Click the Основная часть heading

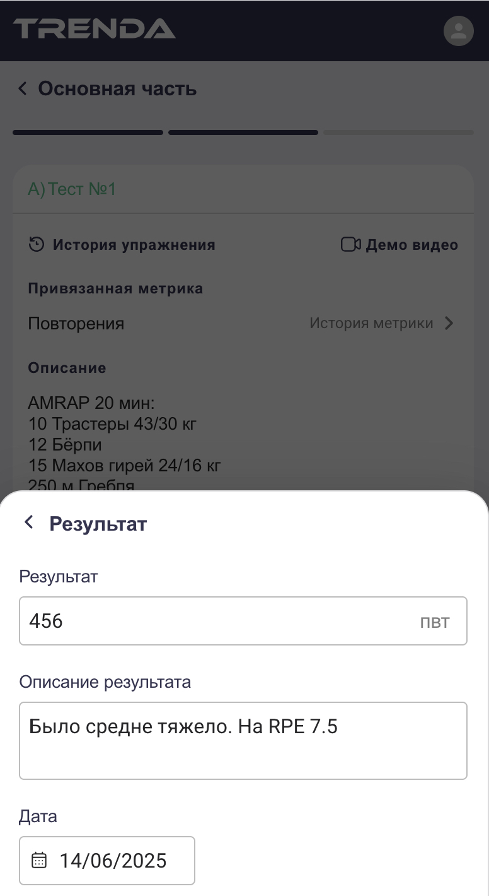coord(117,89)
